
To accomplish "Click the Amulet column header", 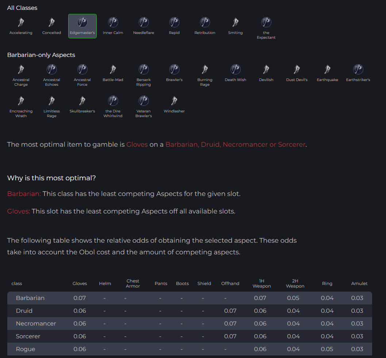I will pyautogui.click(x=359, y=284).
